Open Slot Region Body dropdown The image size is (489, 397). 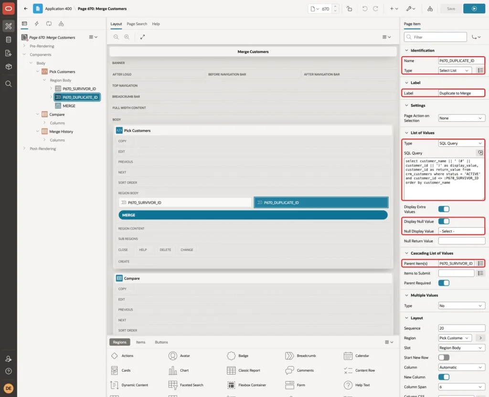click(461, 348)
